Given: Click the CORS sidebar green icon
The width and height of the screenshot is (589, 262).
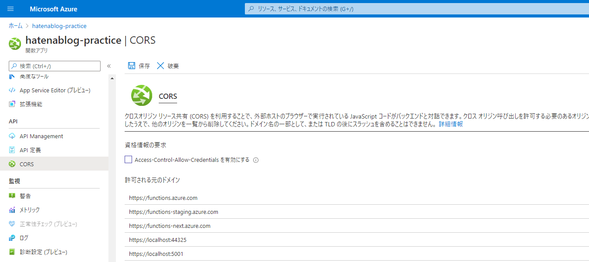Looking at the screenshot, I should coord(12,164).
